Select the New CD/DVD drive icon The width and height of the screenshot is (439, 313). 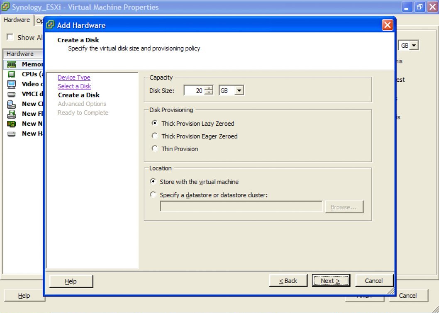pos(12,104)
